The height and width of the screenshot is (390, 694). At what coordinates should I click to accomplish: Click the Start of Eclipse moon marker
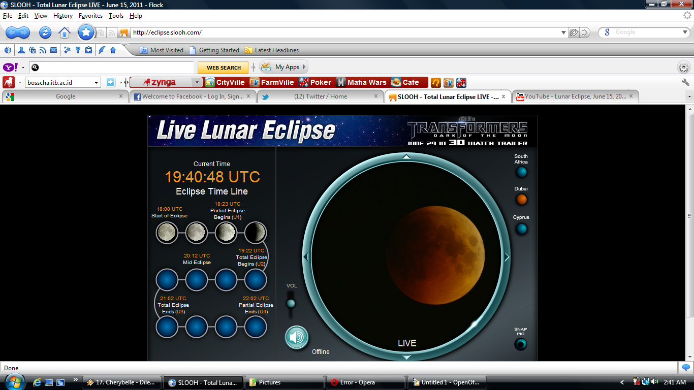167,233
